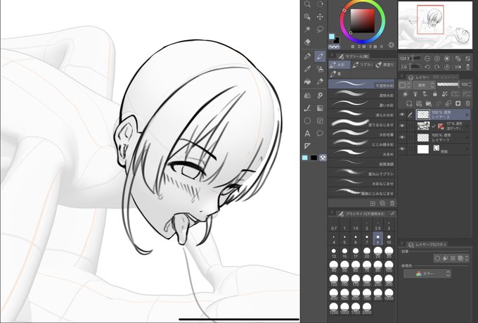Switch to the 厚塗り sub tool group tab

[385, 65]
